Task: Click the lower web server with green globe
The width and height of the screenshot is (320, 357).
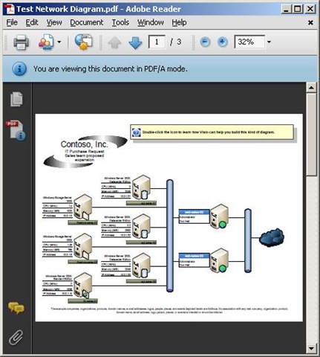Action: 219,261
